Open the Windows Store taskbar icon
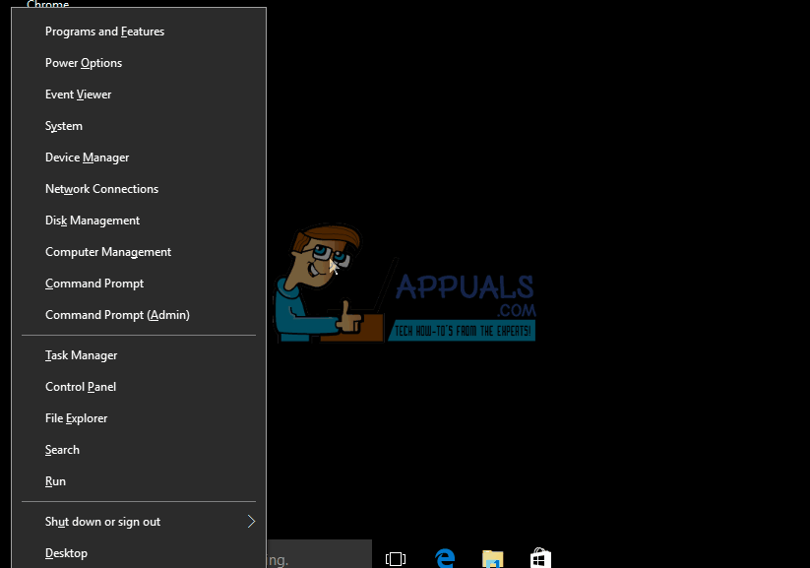 pyautogui.click(x=540, y=557)
